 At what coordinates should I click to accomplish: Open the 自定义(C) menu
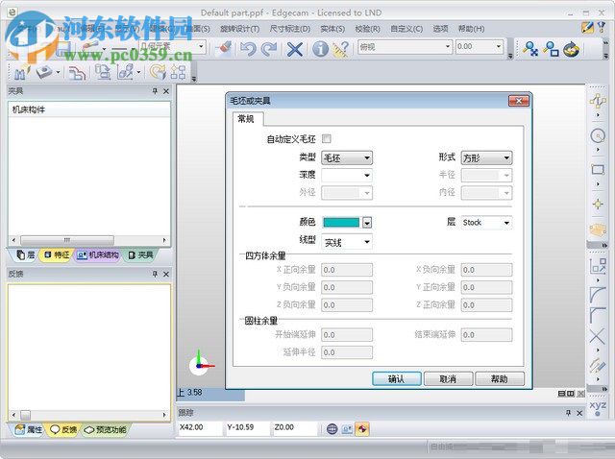(x=406, y=29)
